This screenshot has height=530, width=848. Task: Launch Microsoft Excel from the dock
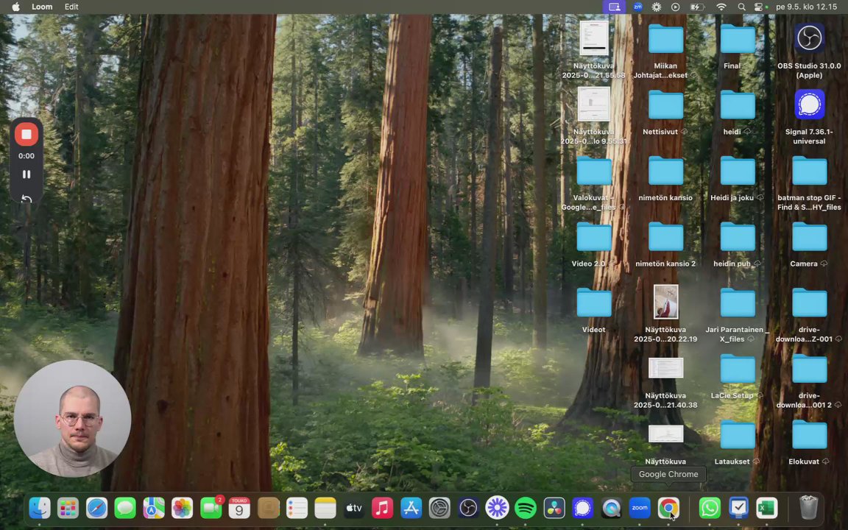tap(766, 508)
